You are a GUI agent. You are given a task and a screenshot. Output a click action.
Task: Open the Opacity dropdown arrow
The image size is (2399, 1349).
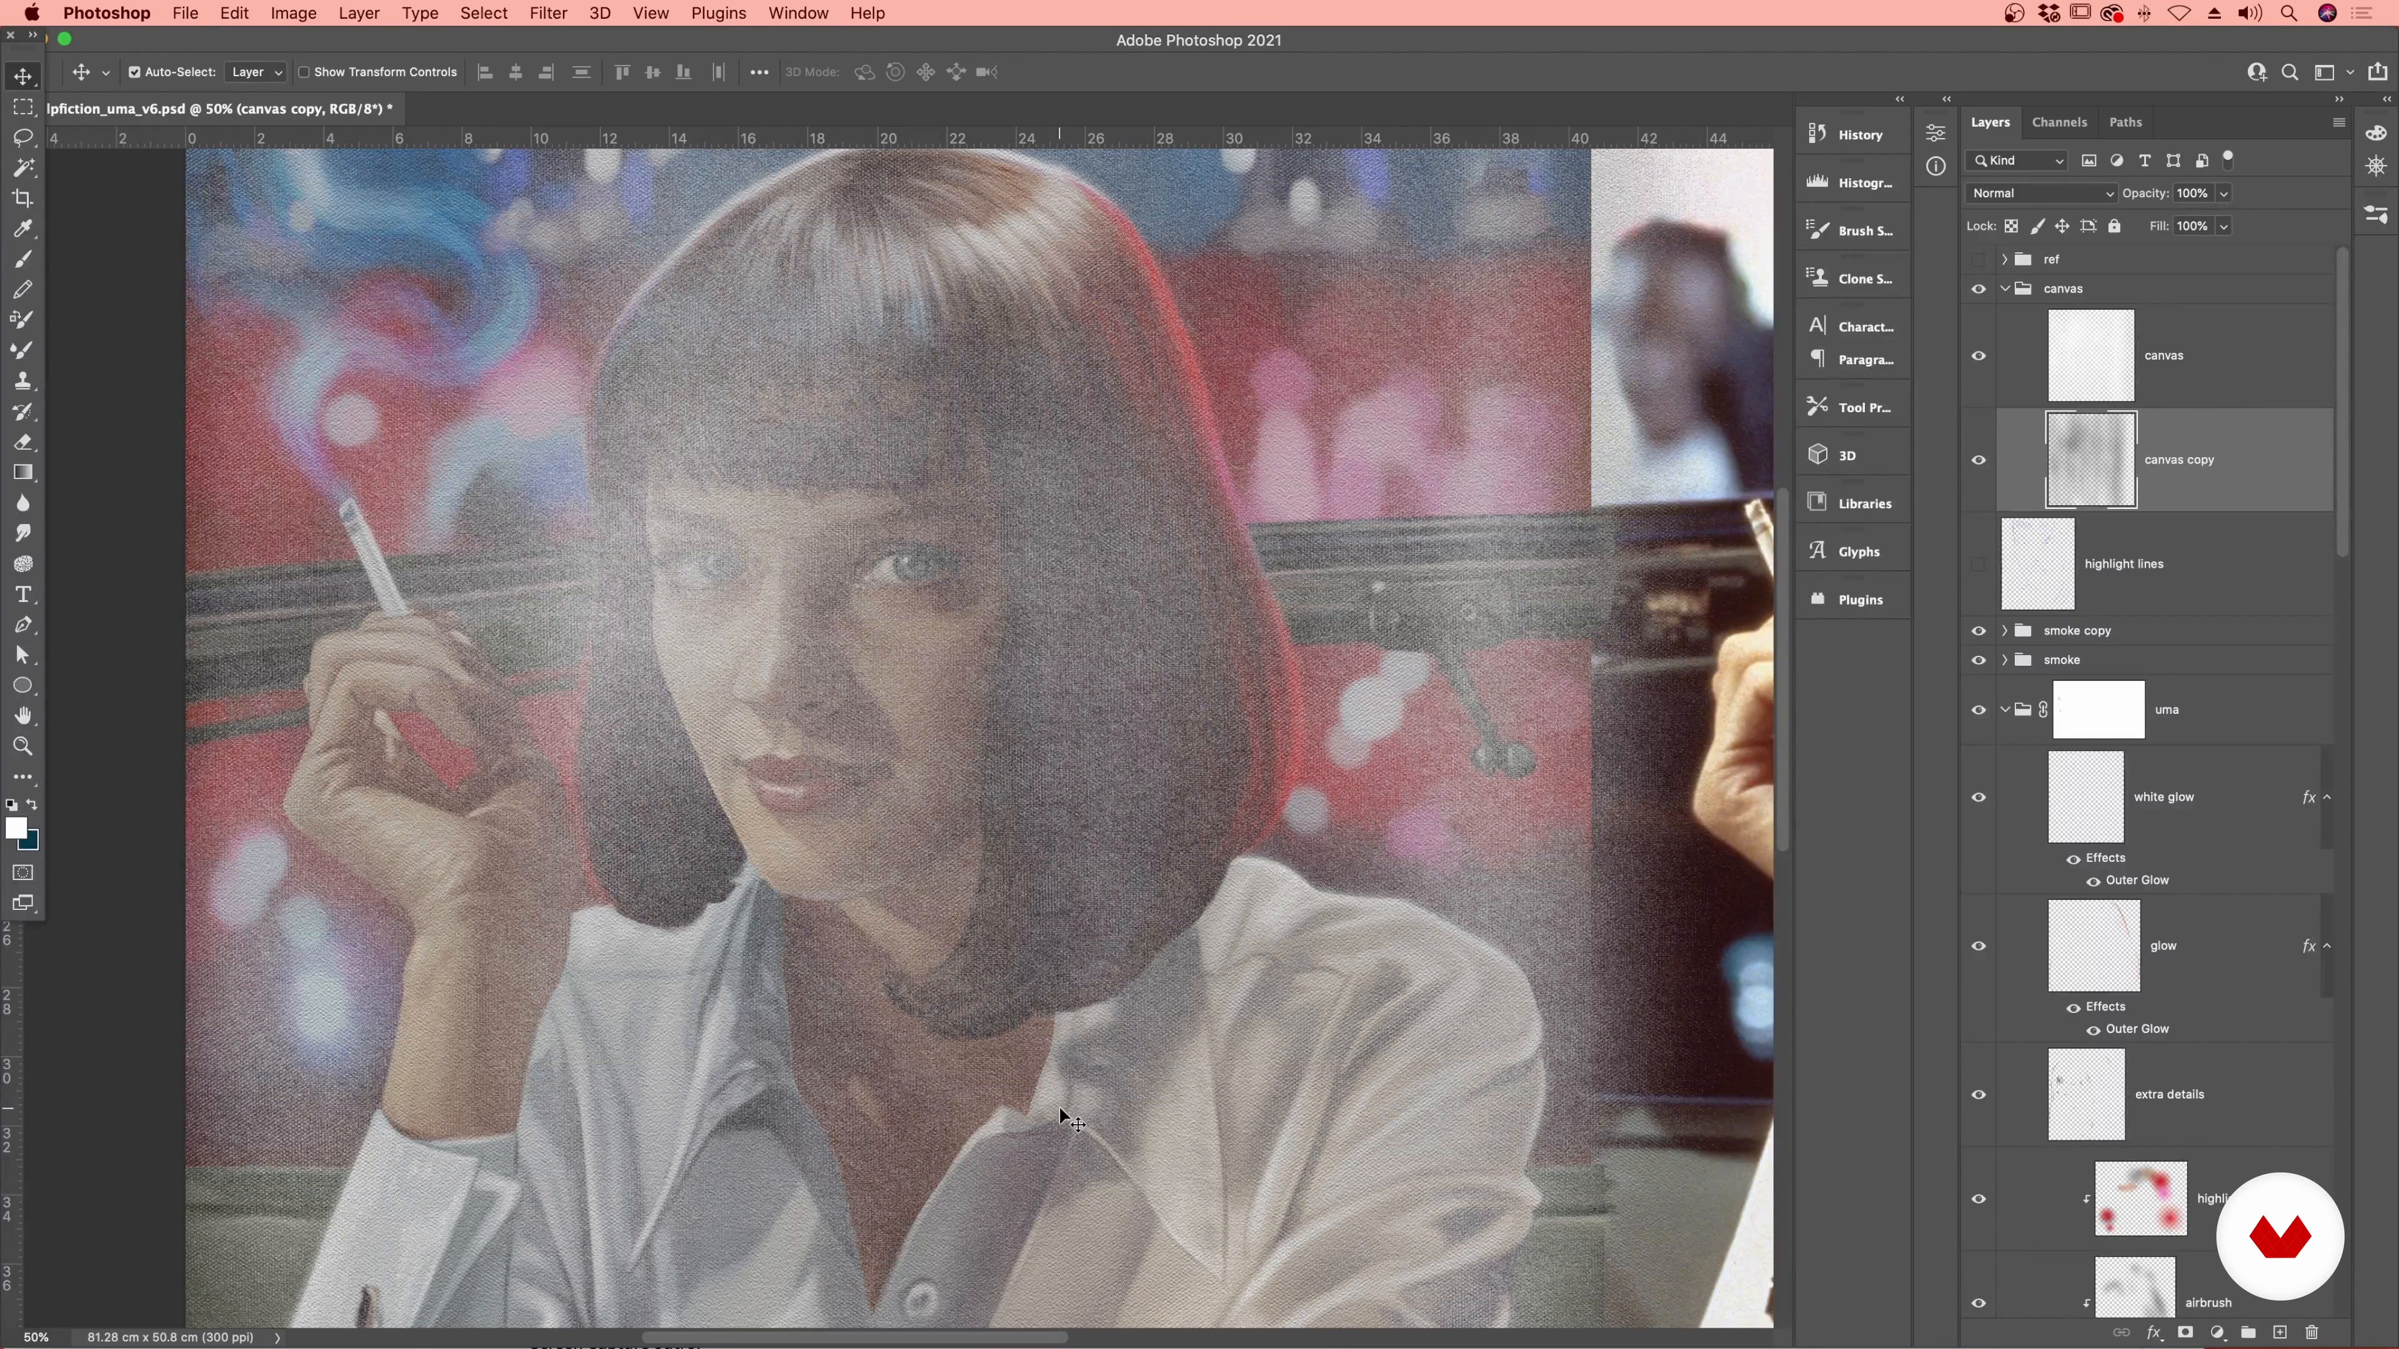(x=2224, y=194)
